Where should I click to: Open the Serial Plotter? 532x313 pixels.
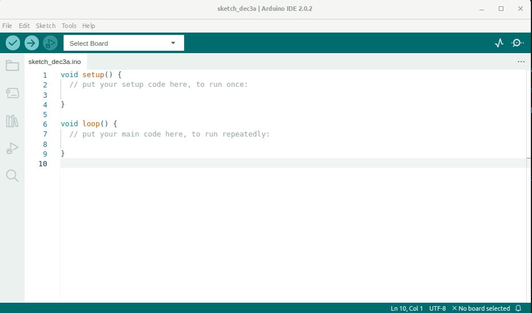(499, 43)
